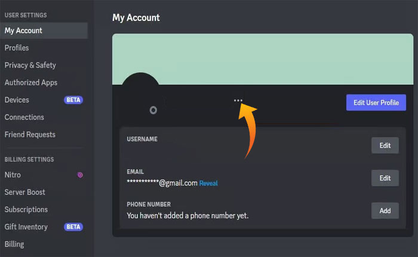Open My Account settings tab
418x257 pixels.
coord(23,30)
